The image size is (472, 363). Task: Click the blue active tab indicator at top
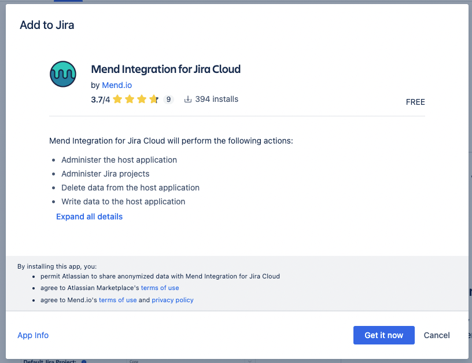pos(68,2)
